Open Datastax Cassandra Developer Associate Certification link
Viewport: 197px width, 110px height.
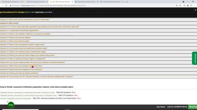coord(27,92)
